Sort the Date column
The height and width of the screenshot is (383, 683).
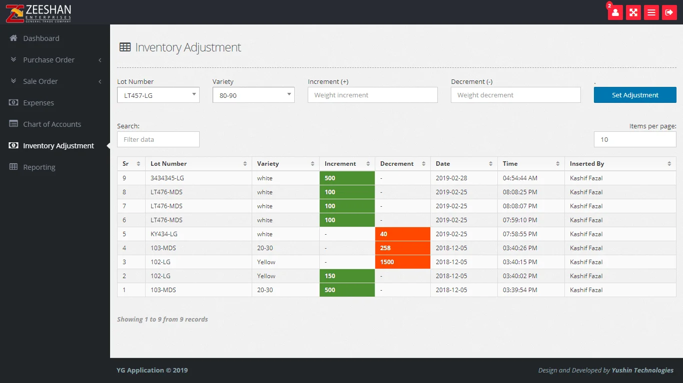(490, 164)
